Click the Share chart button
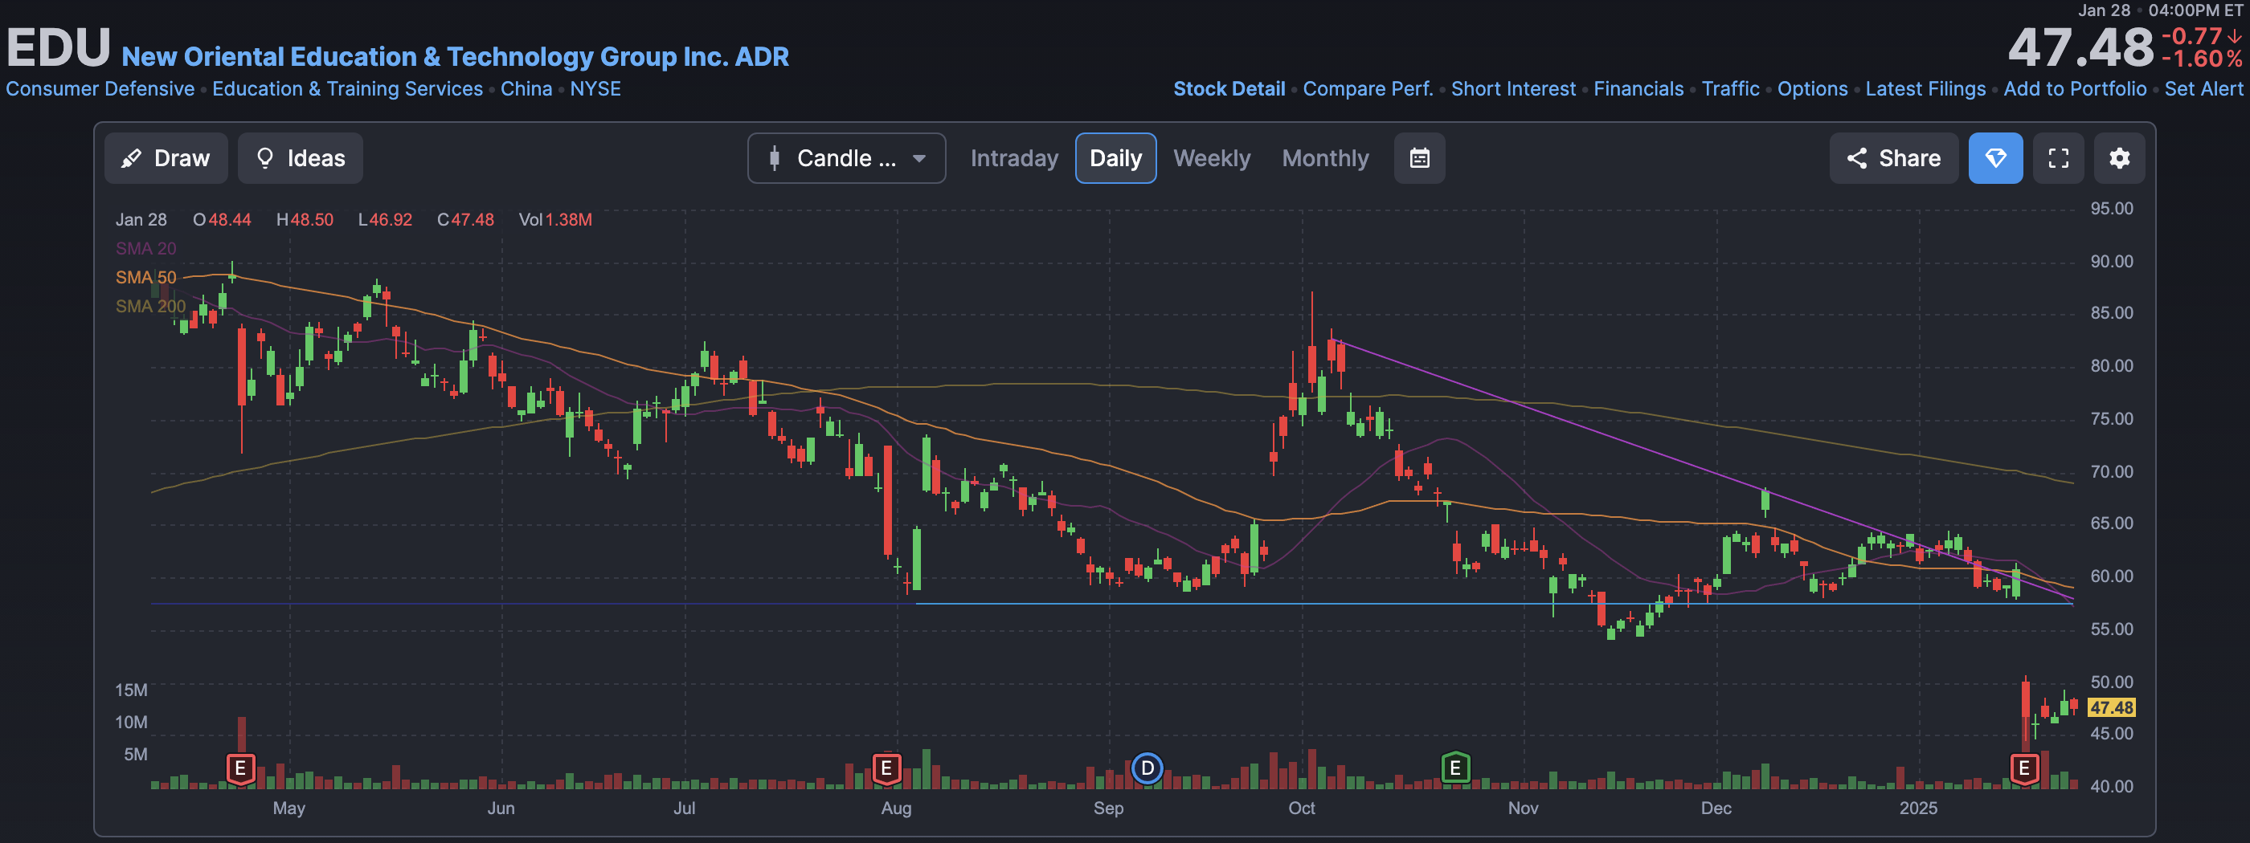Viewport: 2250px width, 843px height. click(1892, 158)
